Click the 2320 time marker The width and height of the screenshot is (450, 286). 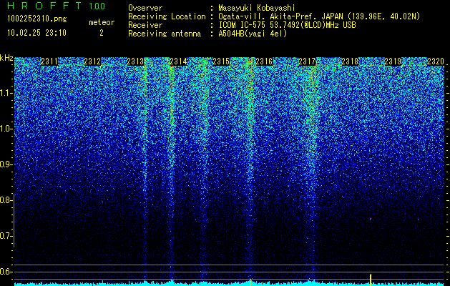(x=436, y=61)
